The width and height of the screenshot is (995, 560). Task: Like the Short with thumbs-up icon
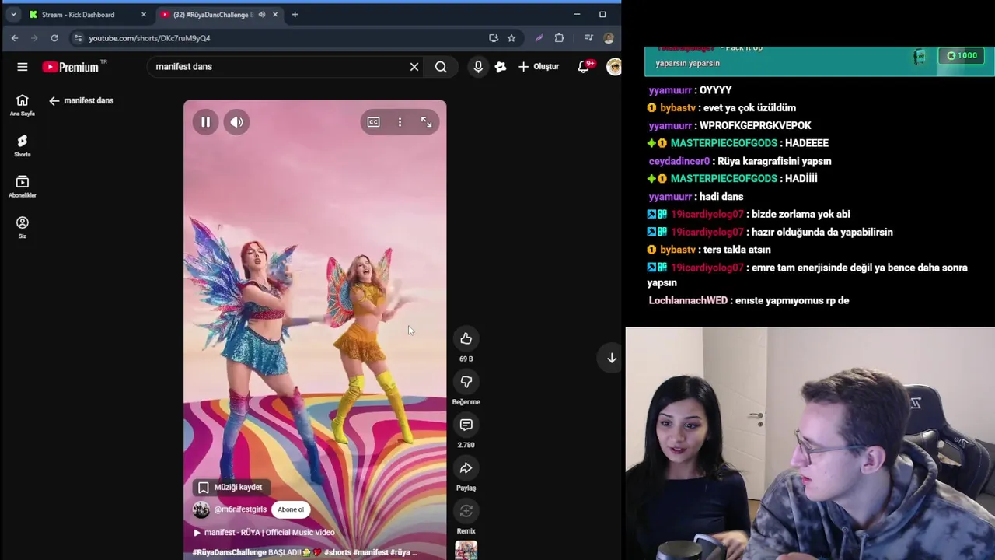pyautogui.click(x=466, y=338)
